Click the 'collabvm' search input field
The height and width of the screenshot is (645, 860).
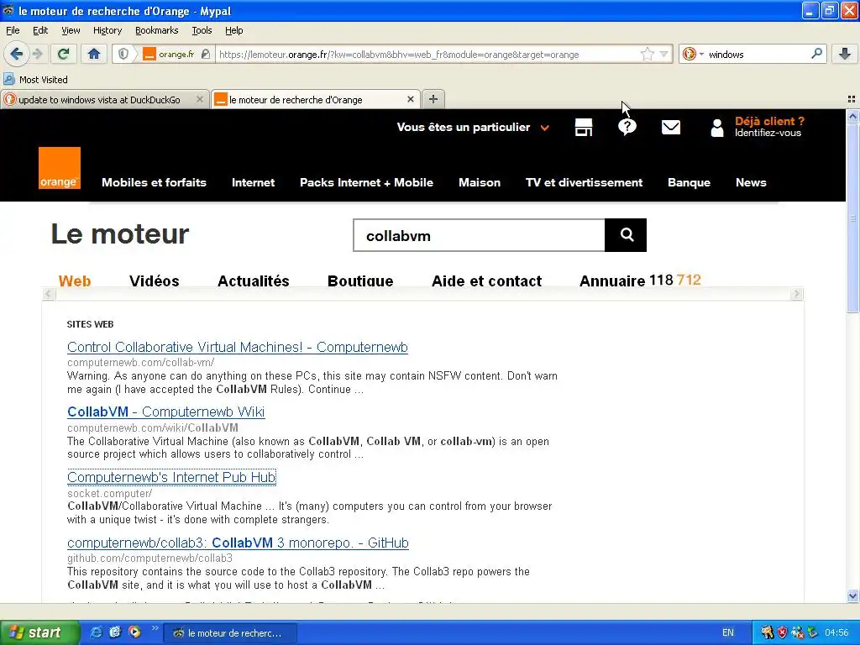(479, 235)
